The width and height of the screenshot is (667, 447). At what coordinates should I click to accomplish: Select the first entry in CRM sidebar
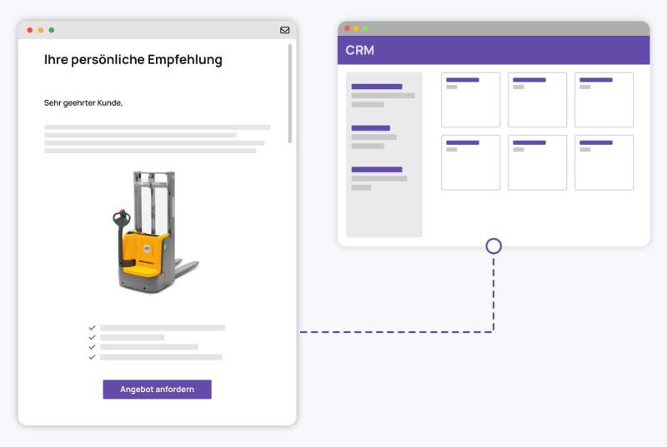point(383,96)
